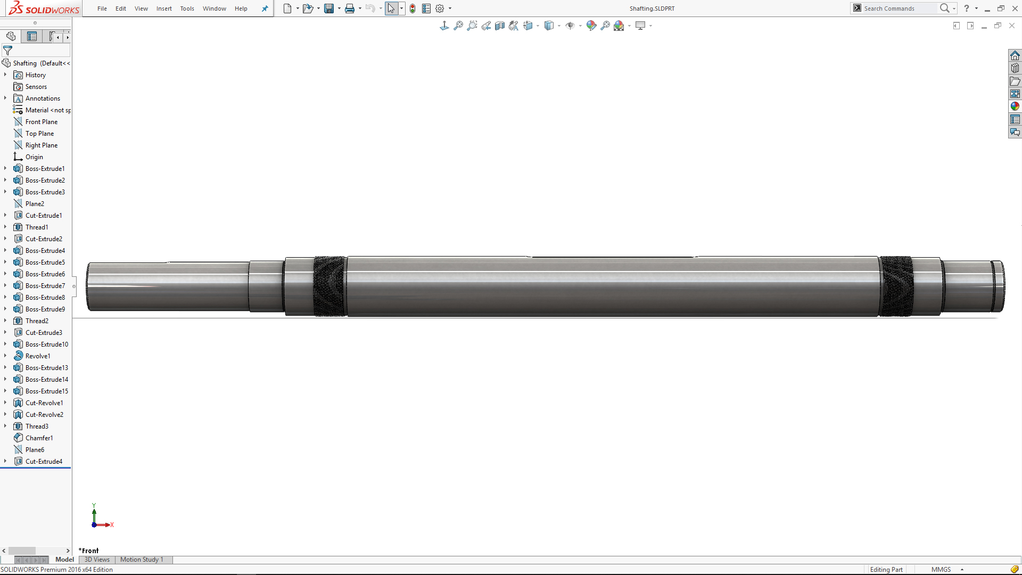Screen dimensions: 1022x575
Task: Expand the Thread2 feature node
Action: point(5,321)
